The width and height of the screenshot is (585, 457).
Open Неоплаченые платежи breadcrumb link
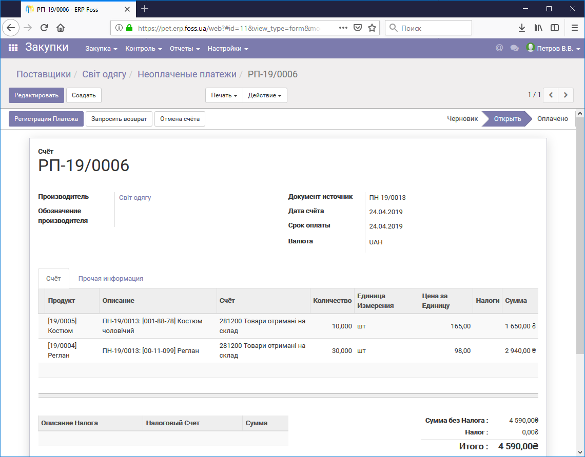pos(187,74)
